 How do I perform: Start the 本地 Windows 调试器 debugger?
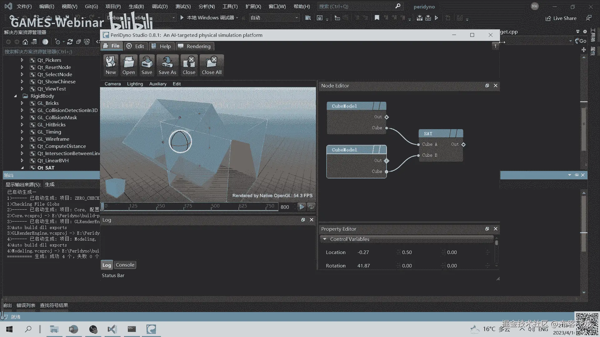point(208,18)
